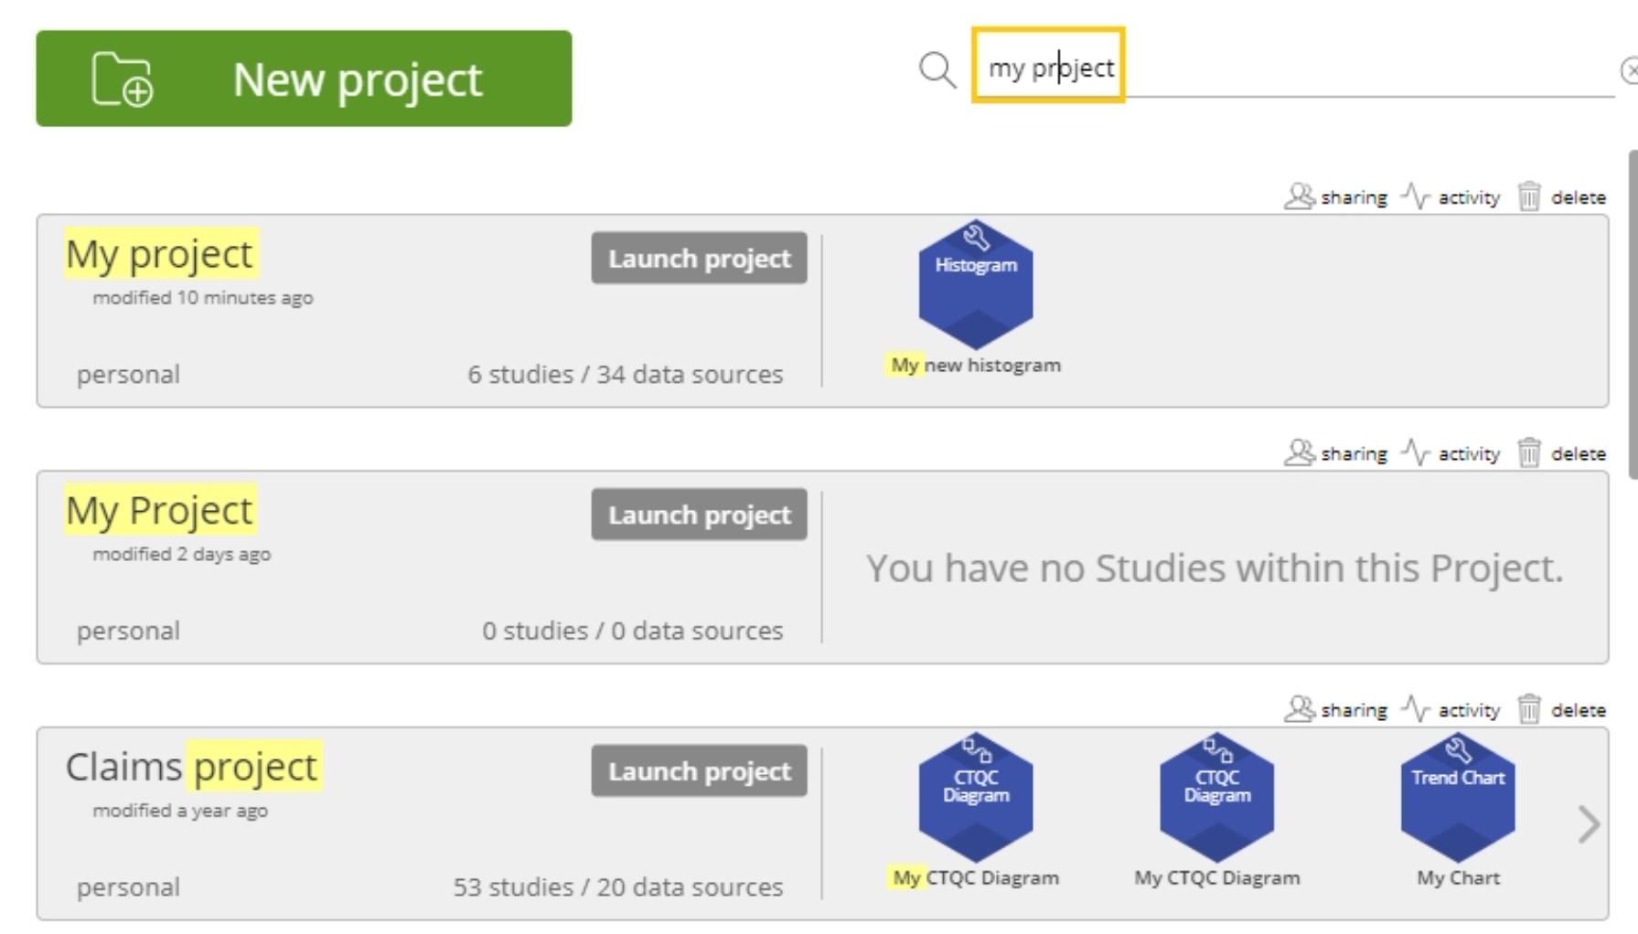Open the Histogram study hexagon icon
Image resolution: width=1638 pixels, height=934 pixels.
976,284
